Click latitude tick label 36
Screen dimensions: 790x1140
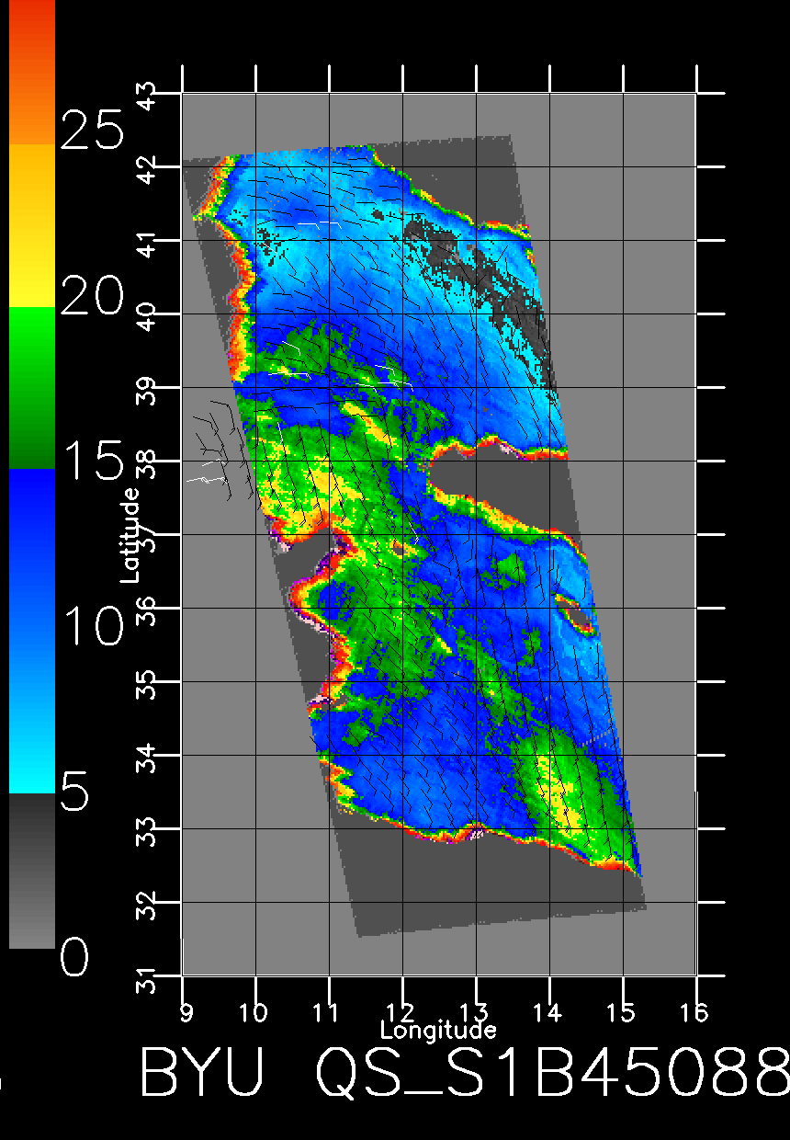(x=147, y=610)
